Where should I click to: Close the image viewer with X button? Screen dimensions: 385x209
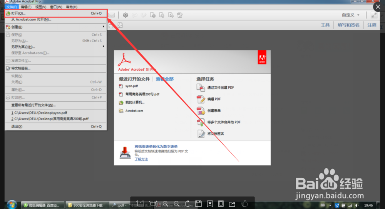pyautogui.click(x=378, y=7)
